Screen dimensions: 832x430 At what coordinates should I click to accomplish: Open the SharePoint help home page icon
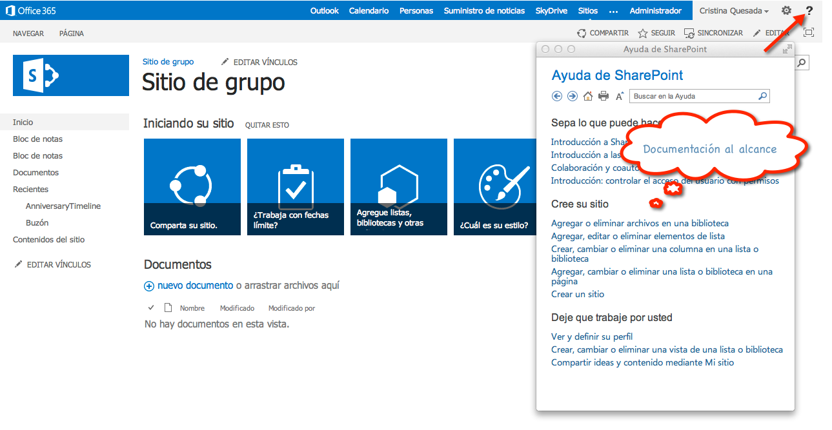587,95
